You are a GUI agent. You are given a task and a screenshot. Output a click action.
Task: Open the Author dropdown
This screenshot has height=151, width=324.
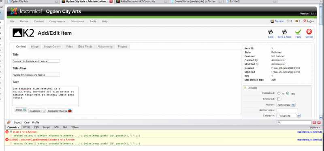pos(286,105)
